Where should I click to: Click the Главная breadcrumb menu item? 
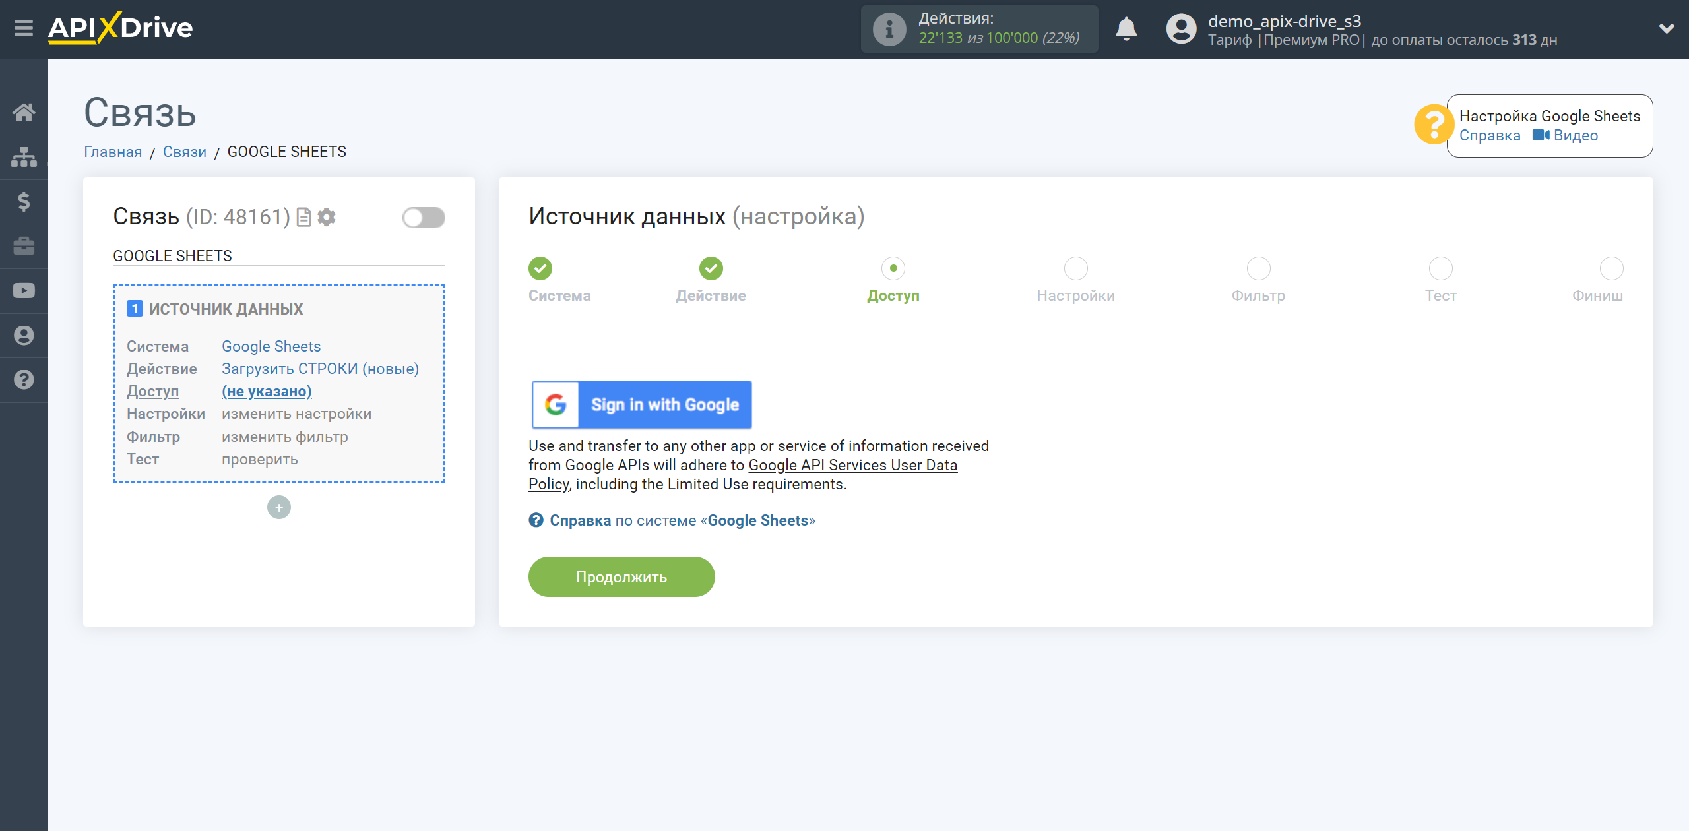113,152
